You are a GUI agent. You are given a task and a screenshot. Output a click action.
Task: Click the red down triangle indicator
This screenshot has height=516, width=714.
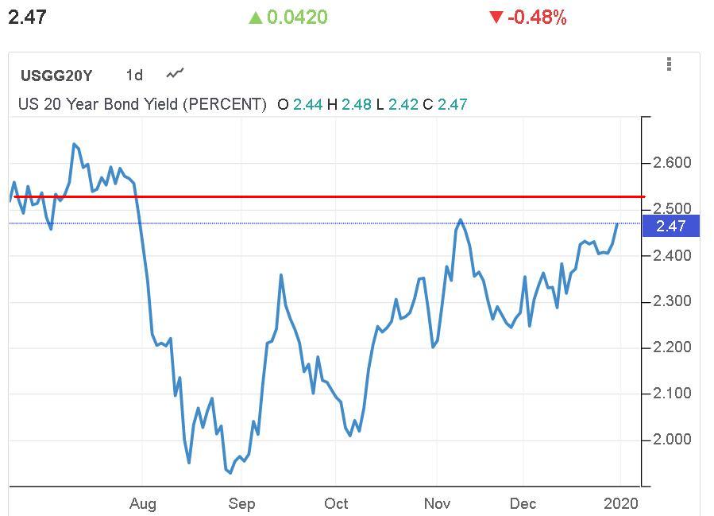(x=496, y=17)
